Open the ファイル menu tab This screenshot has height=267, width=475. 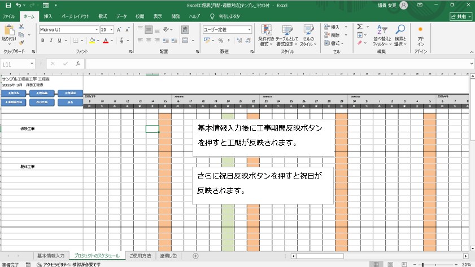(x=8, y=16)
